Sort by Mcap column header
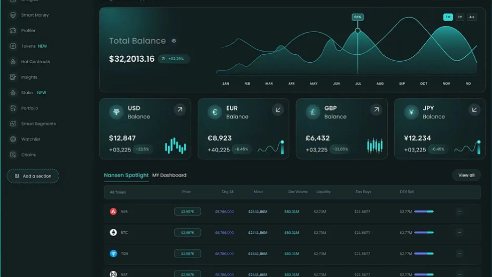The height and width of the screenshot is (277, 492). click(258, 192)
